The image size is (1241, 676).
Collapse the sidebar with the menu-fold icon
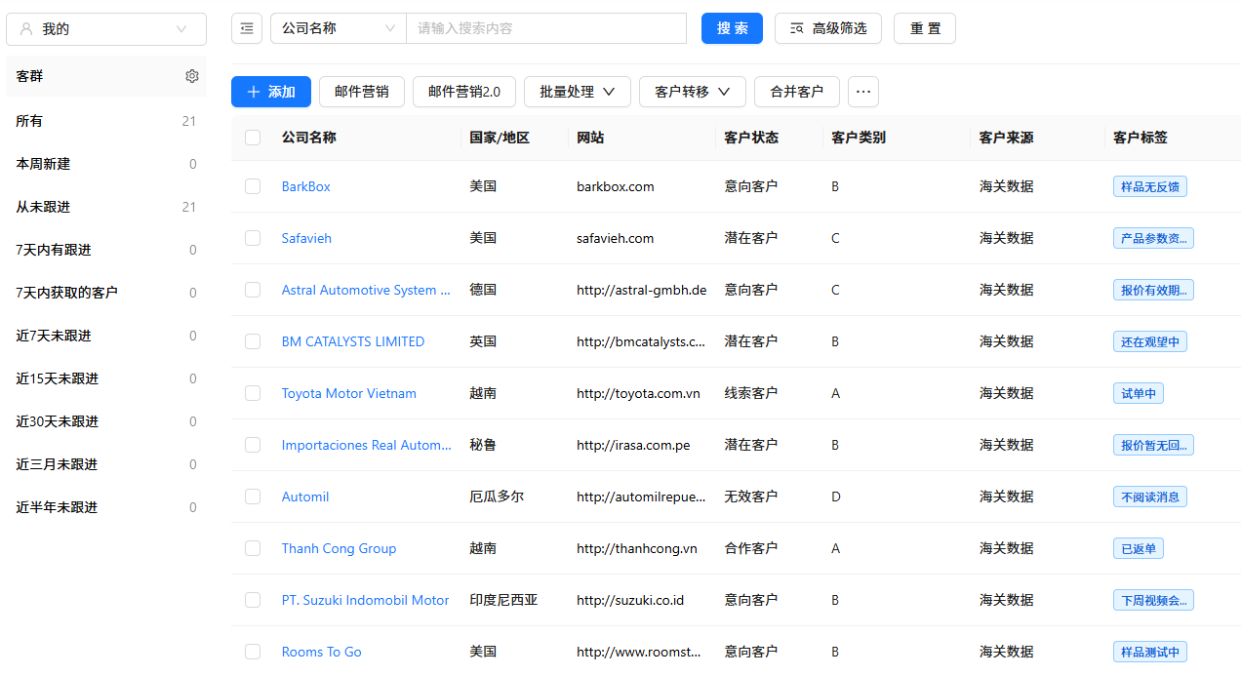click(247, 28)
